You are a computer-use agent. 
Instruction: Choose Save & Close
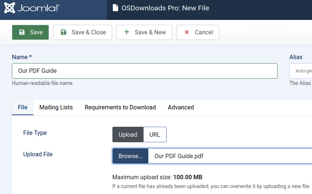pos(83,32)
